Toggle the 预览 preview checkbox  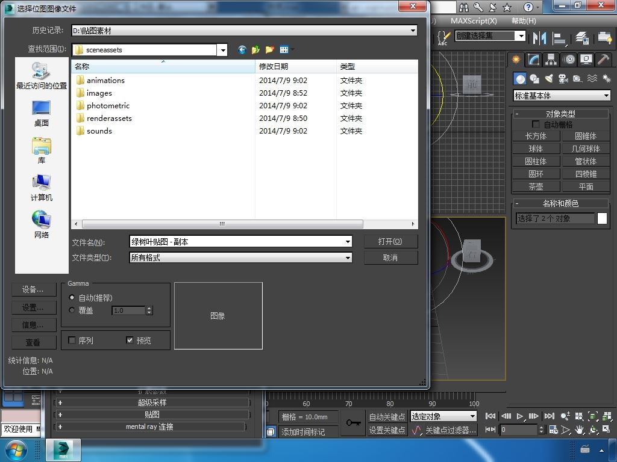[130, 340]
